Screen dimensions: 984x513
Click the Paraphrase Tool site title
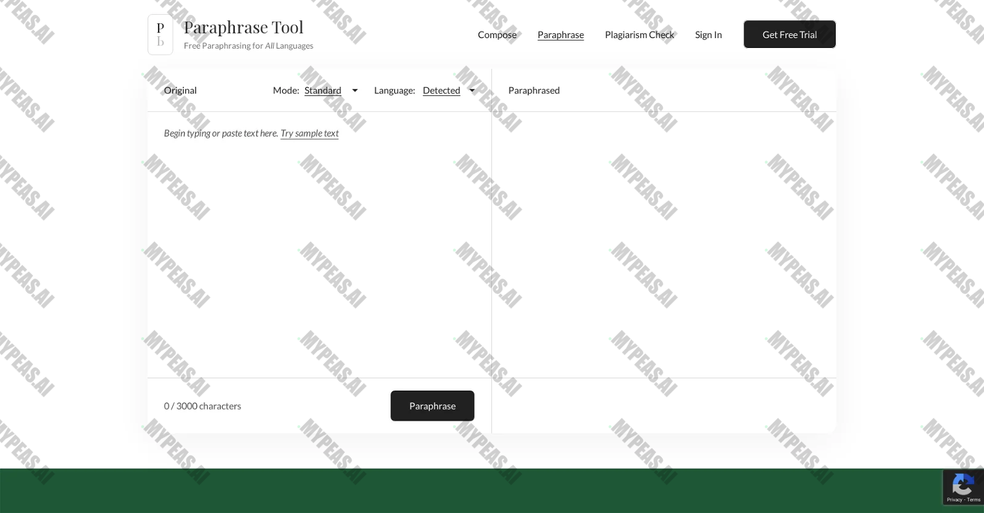[x=244, y=27]
